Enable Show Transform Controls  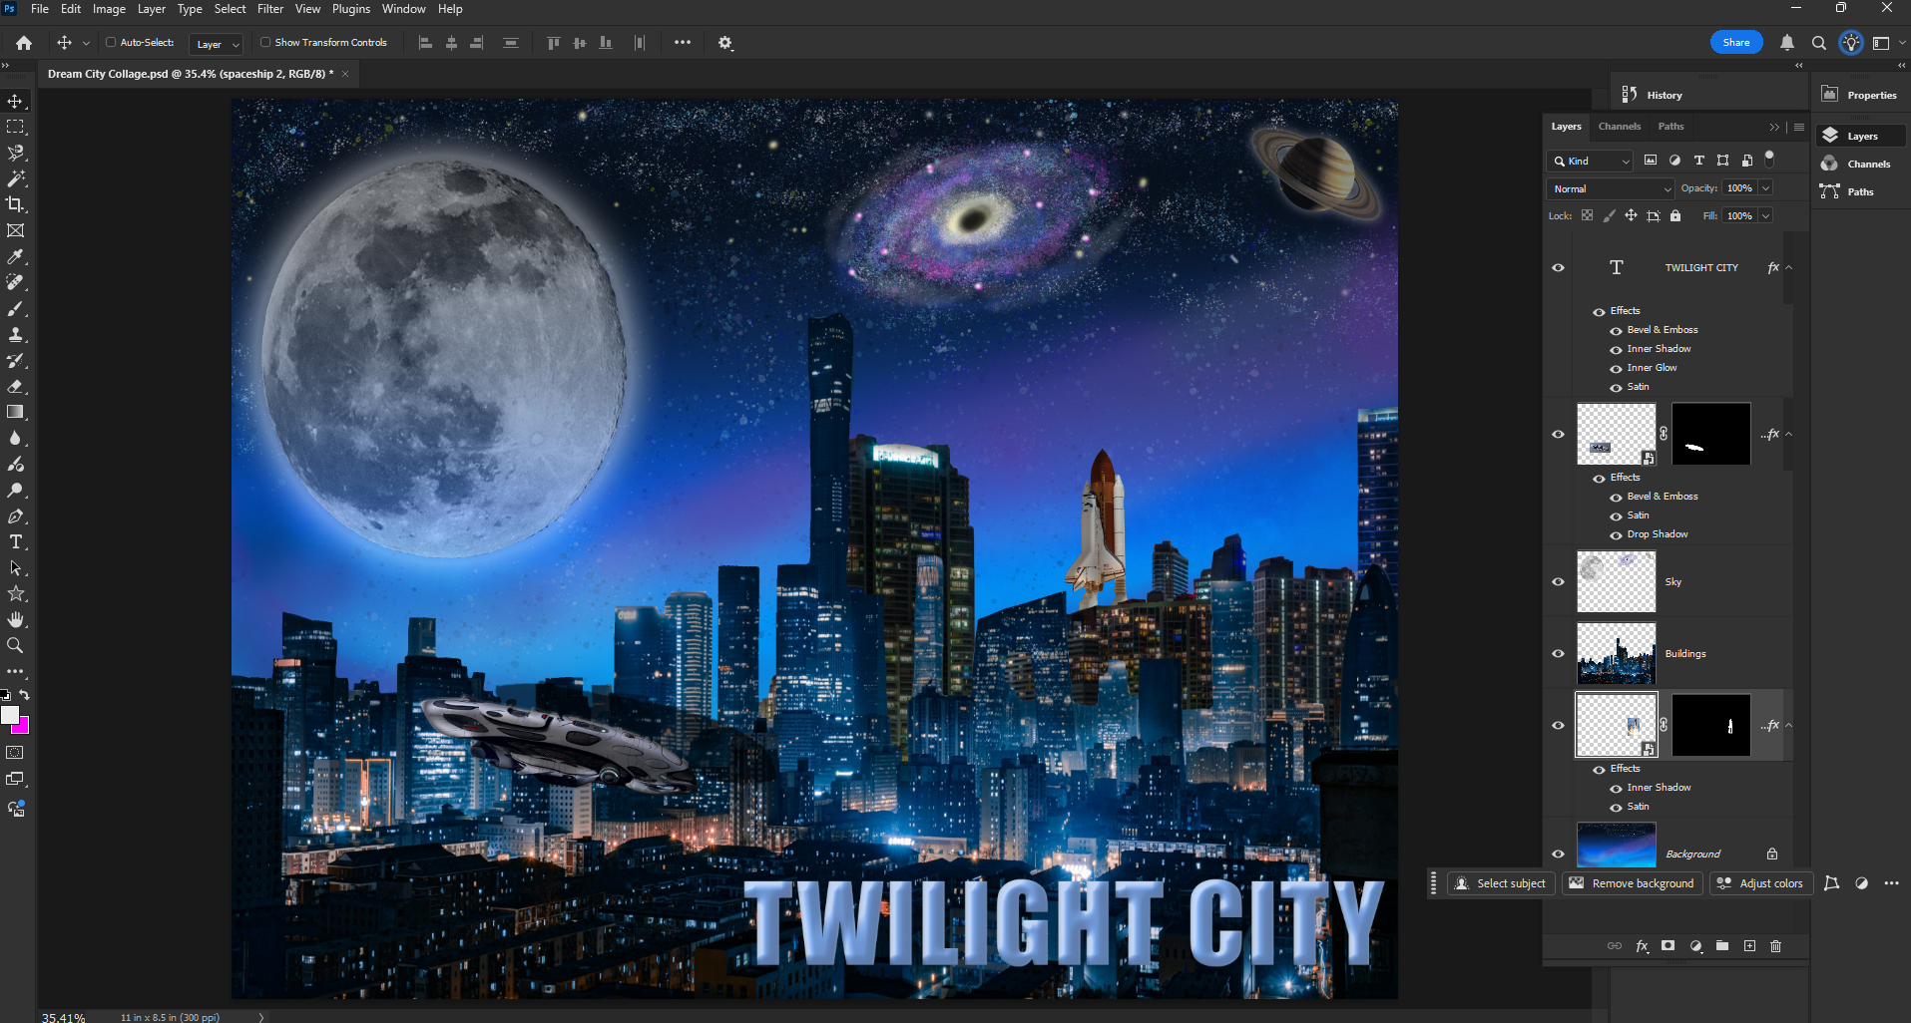pos(265,42)
